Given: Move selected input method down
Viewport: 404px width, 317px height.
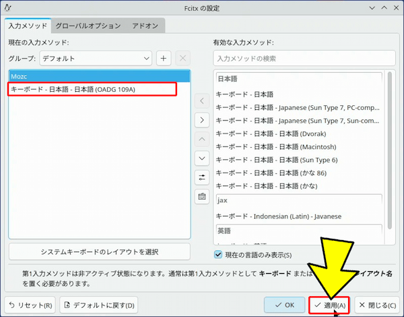Looking at the screenshot, I should [201, 158].
